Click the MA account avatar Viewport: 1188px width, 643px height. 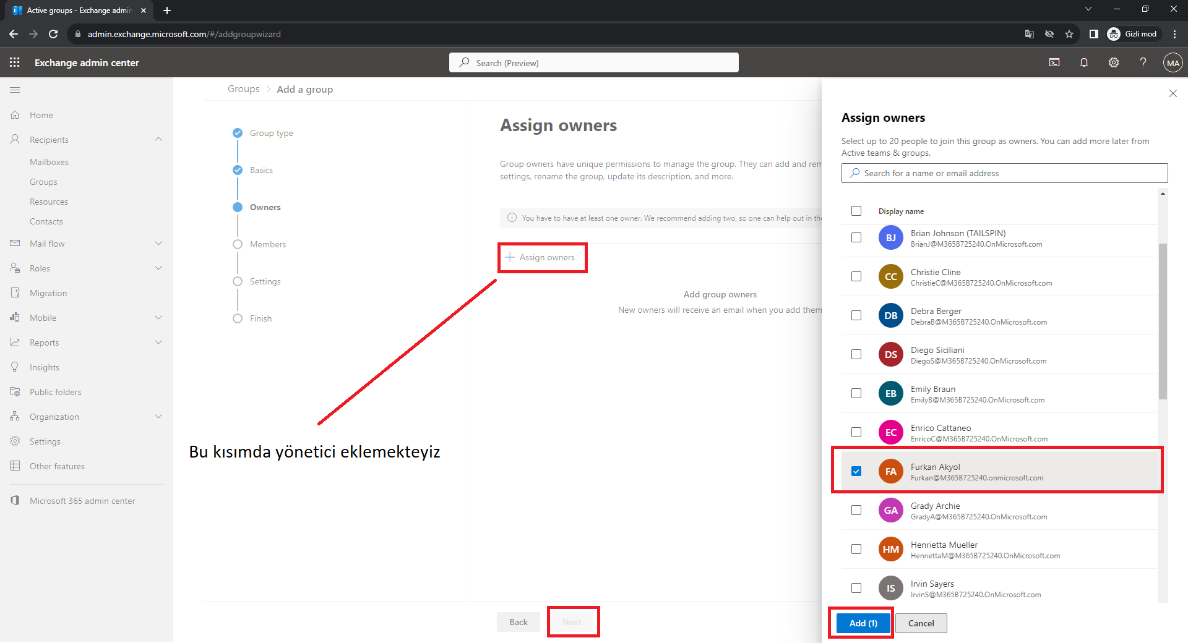(1173, 63)
